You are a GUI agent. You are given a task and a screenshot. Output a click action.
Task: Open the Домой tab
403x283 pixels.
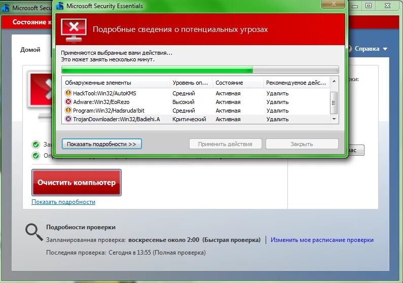pyautogui.click(x=30, y=50)
